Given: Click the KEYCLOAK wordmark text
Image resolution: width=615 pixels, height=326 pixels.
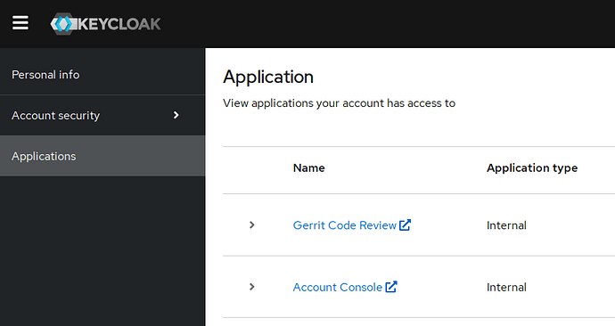Looking at the screenshot, I should [x=119, y=24].
